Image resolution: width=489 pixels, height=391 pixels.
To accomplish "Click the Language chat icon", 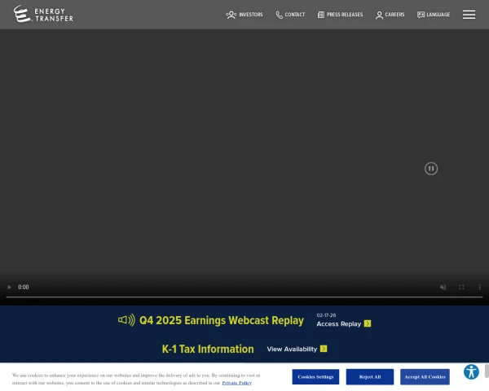I will tap(421, 15).
